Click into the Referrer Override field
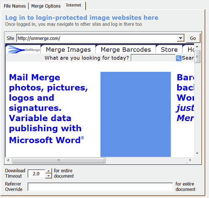The height and width of the screenshot is (198, 209). click(100, 187)
